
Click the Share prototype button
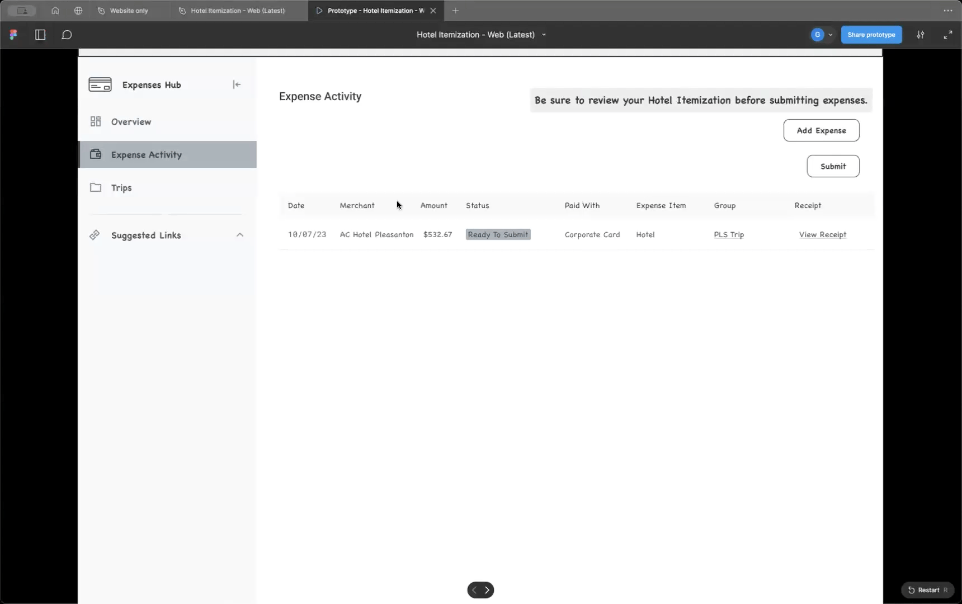pos(871,35)
